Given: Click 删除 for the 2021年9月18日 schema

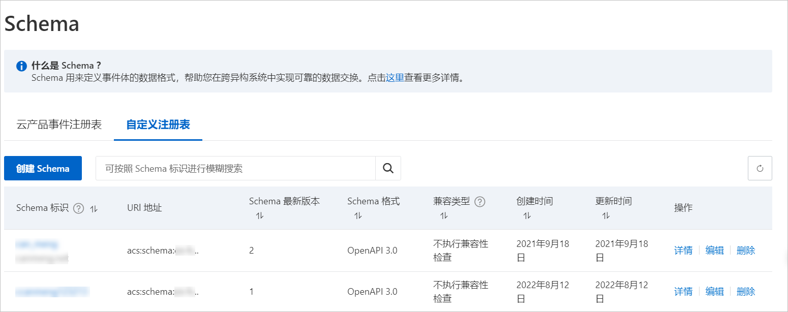Looking at the screenshot, I should tap(746, 251).
